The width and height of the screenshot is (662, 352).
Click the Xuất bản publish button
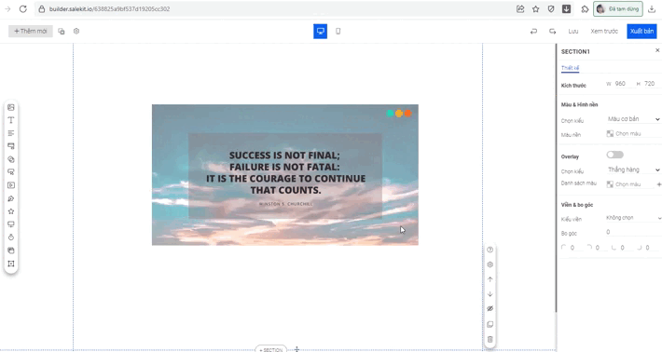point(641,31)
